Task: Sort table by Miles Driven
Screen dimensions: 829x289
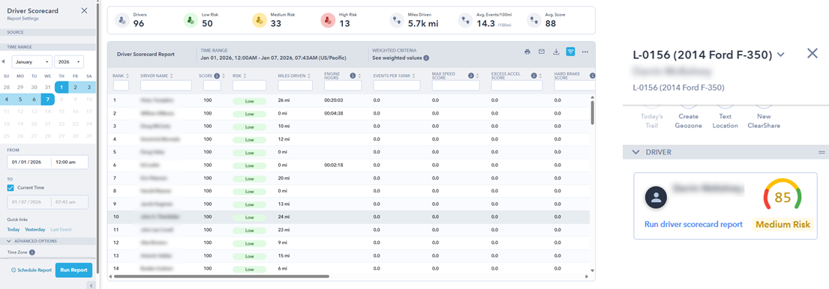Action: 309,76
